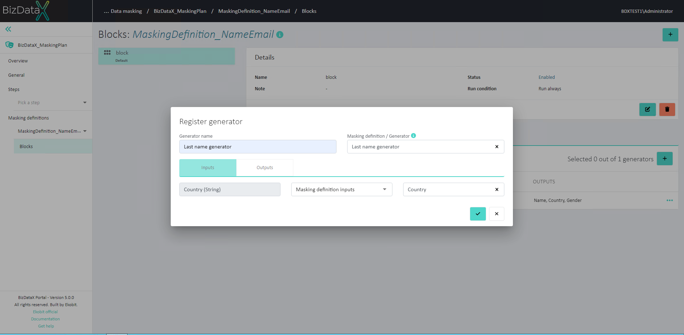
Task: Cancel the Register generator dialog
Action: (497, 214)
